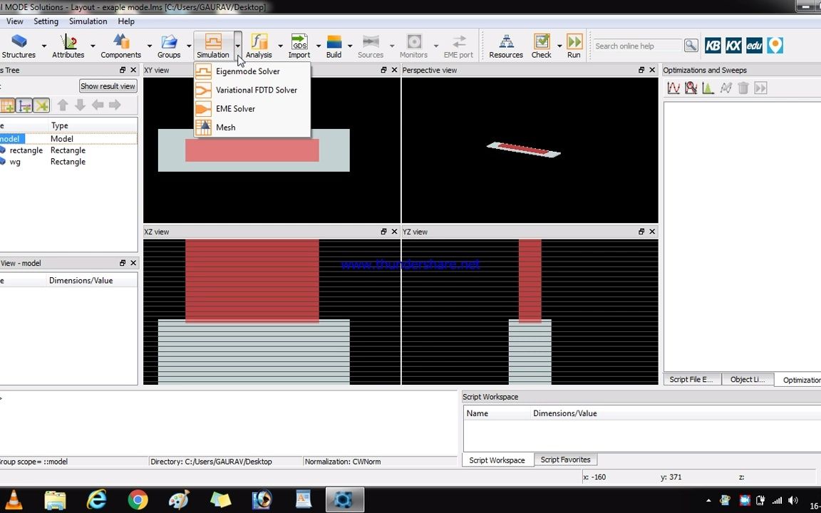Viewport: 821px width, 513px height.
Task: Open the Variational FDTD Solver option
Action: tap(256, 90)
